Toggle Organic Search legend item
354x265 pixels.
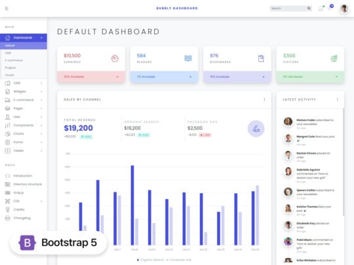pyautogui.click(x=151, y=260)
